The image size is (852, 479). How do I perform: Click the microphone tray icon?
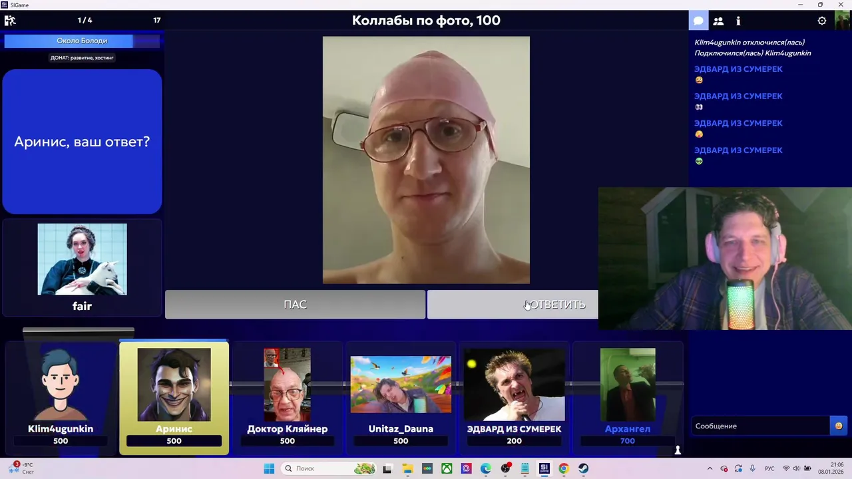(752, 468)
